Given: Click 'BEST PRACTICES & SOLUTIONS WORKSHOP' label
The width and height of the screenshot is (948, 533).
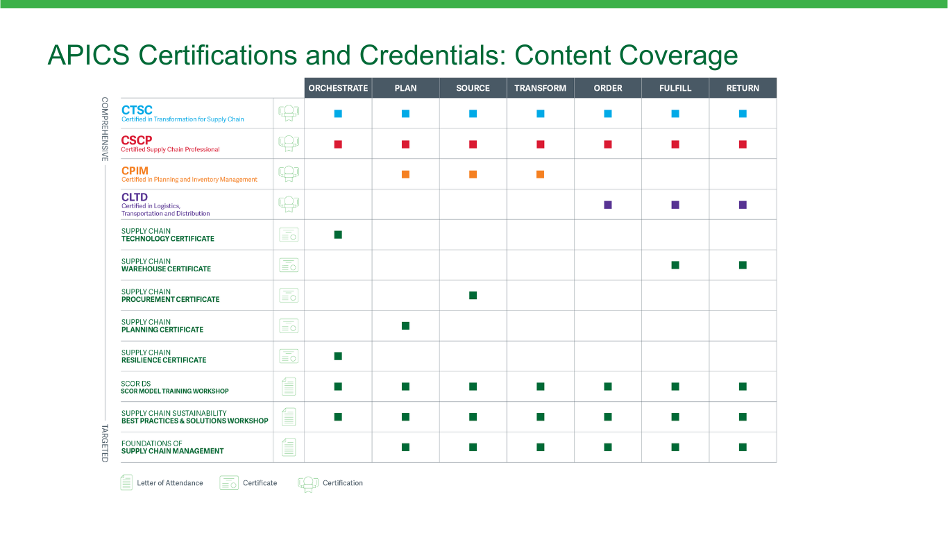Looking at the screenshot, I should point(195,421).
